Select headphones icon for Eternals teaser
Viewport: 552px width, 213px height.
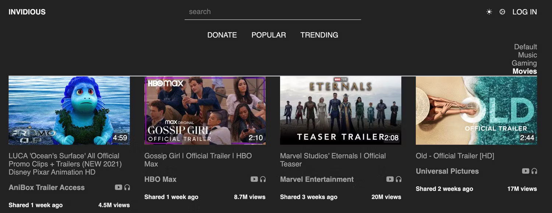(399, 179)
